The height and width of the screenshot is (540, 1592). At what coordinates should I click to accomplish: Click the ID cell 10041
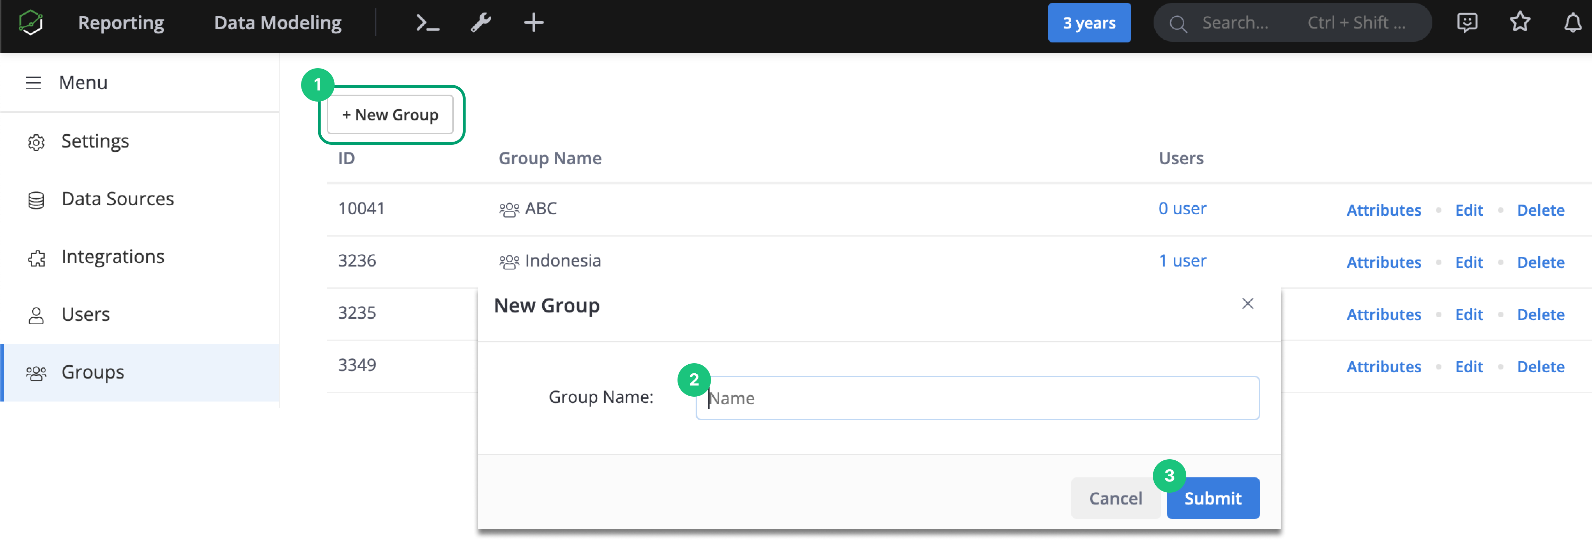(361, 209)
